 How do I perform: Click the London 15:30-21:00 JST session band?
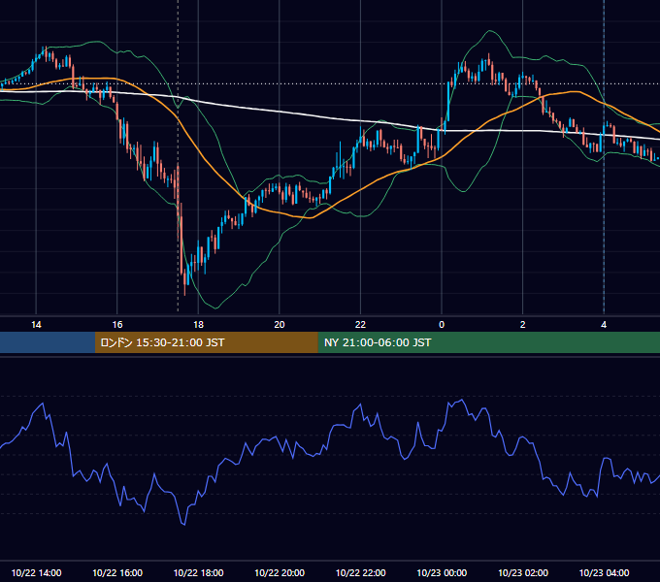(x=206, y=342)
